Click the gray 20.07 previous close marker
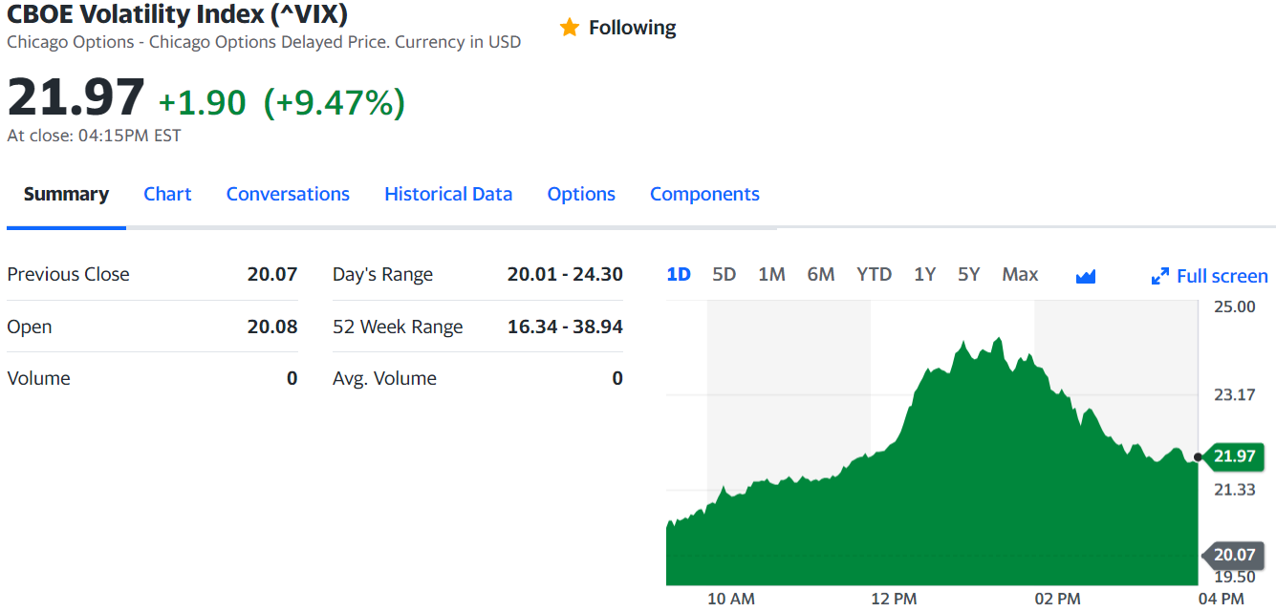1276x612 pixels. [1233, 555]
